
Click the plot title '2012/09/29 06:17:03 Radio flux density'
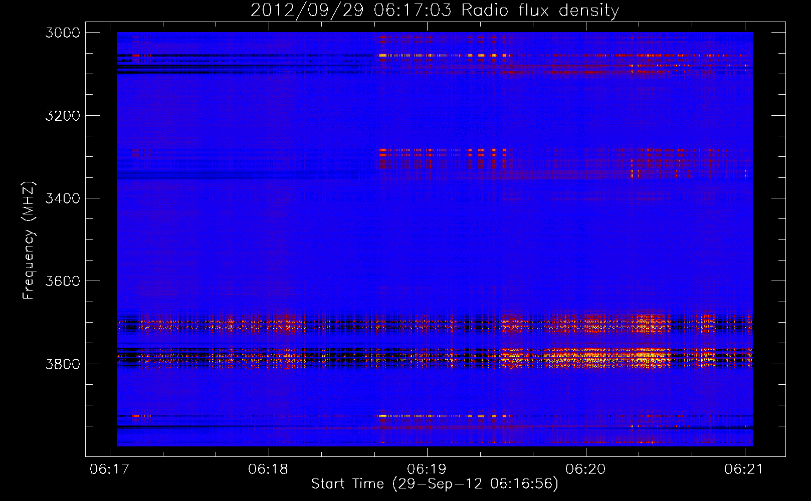pos(435,11)
